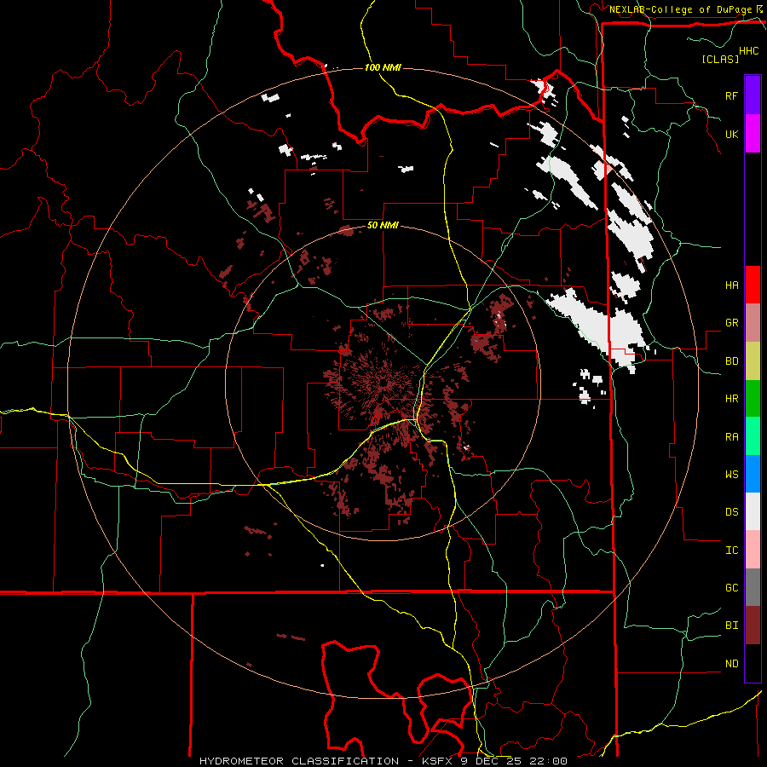767x767 pixels.
Task: Click the BD legend label
Action: point(731,361)
